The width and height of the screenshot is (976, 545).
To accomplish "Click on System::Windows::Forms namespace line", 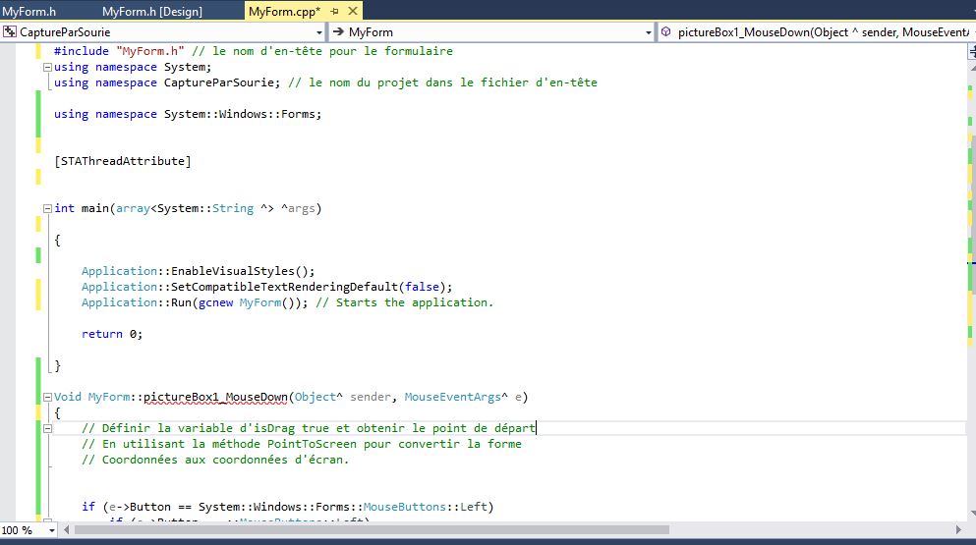I will click(x=188, y=115).
